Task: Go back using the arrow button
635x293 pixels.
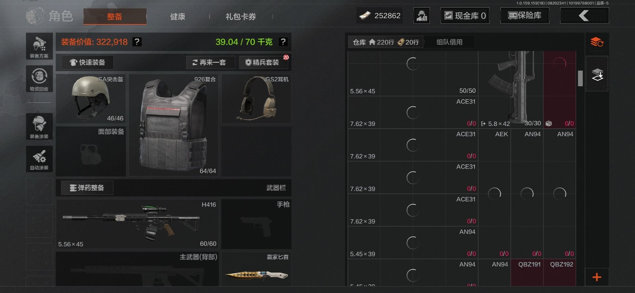Action: pos(584,16)
